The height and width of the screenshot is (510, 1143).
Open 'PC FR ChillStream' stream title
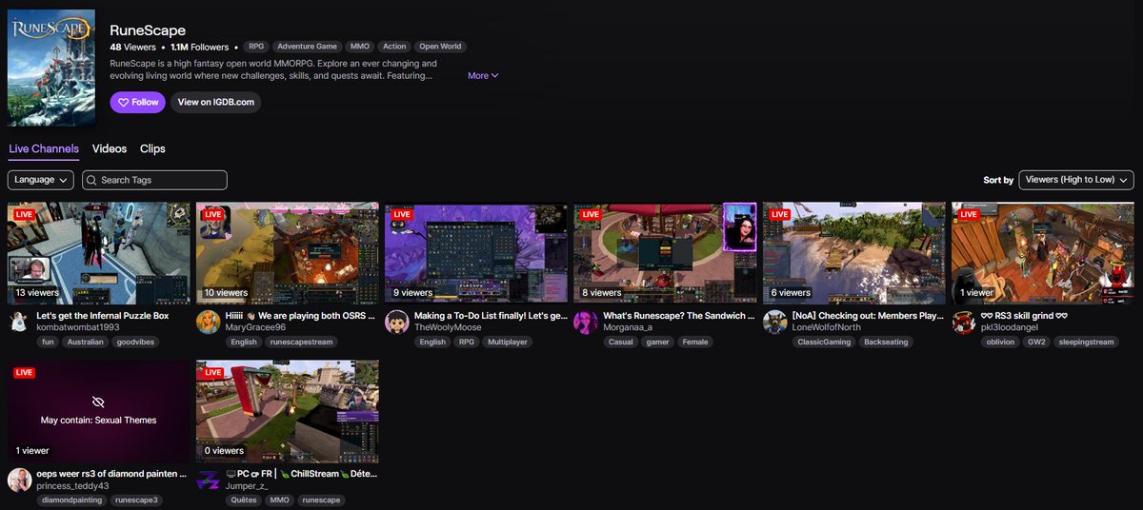[x=300, y=474]
